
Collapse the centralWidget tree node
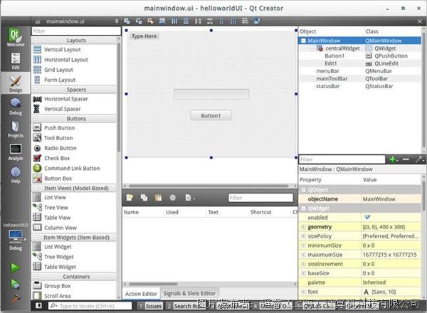pos(312,48)
